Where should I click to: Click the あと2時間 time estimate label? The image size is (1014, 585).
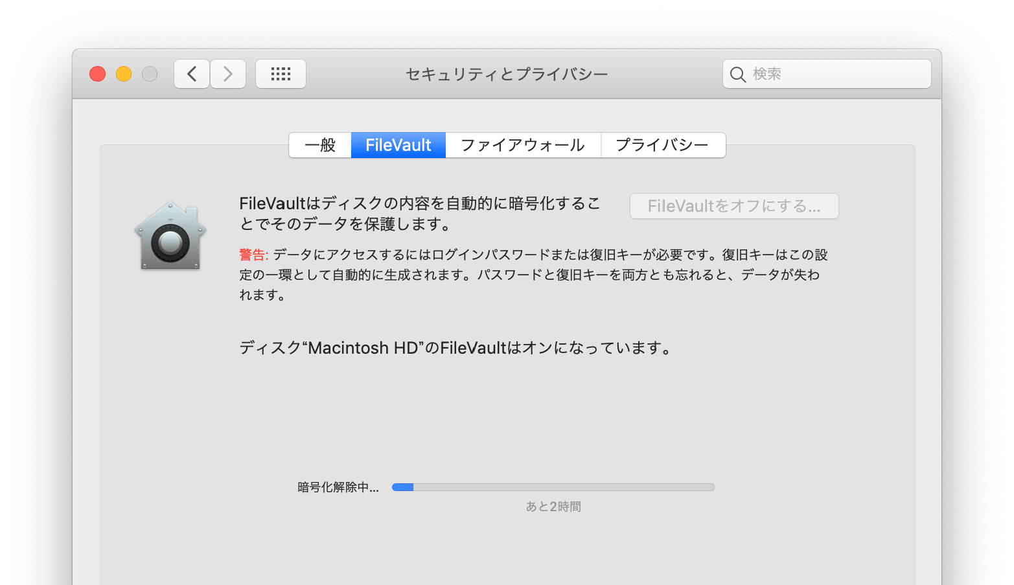pyautogui.click(x=553, y=506)
